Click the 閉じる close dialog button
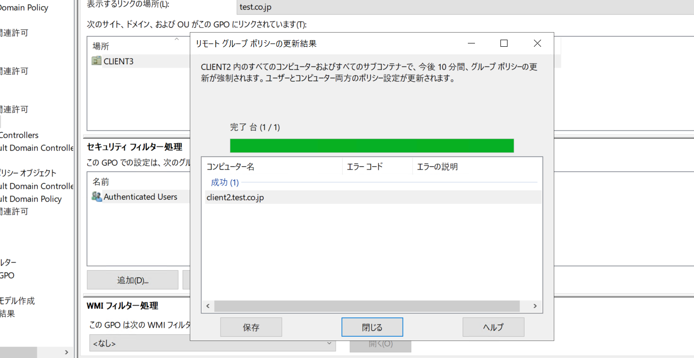The width and height of the screenshot is (694, 358). point(372,327)
